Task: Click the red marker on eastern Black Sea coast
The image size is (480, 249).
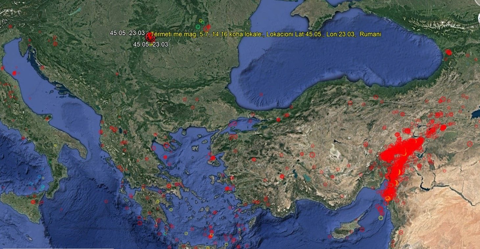Action: pyautogui.click(x=449, y=52)
